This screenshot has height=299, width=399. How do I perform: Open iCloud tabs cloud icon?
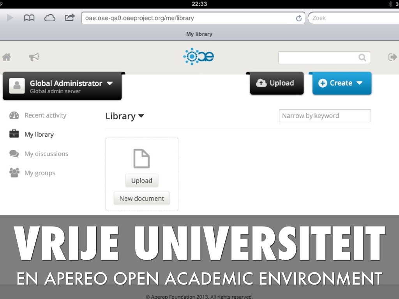[49, 18]
